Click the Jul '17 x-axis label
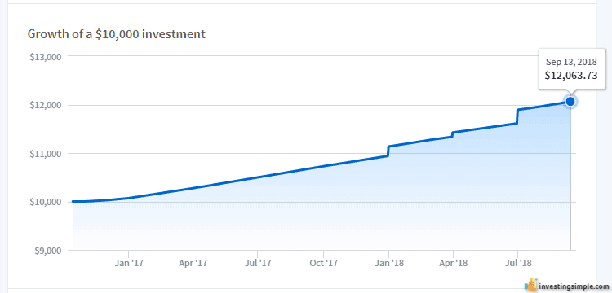The height and width of the screenshot is (293, 612). (258, 263)
